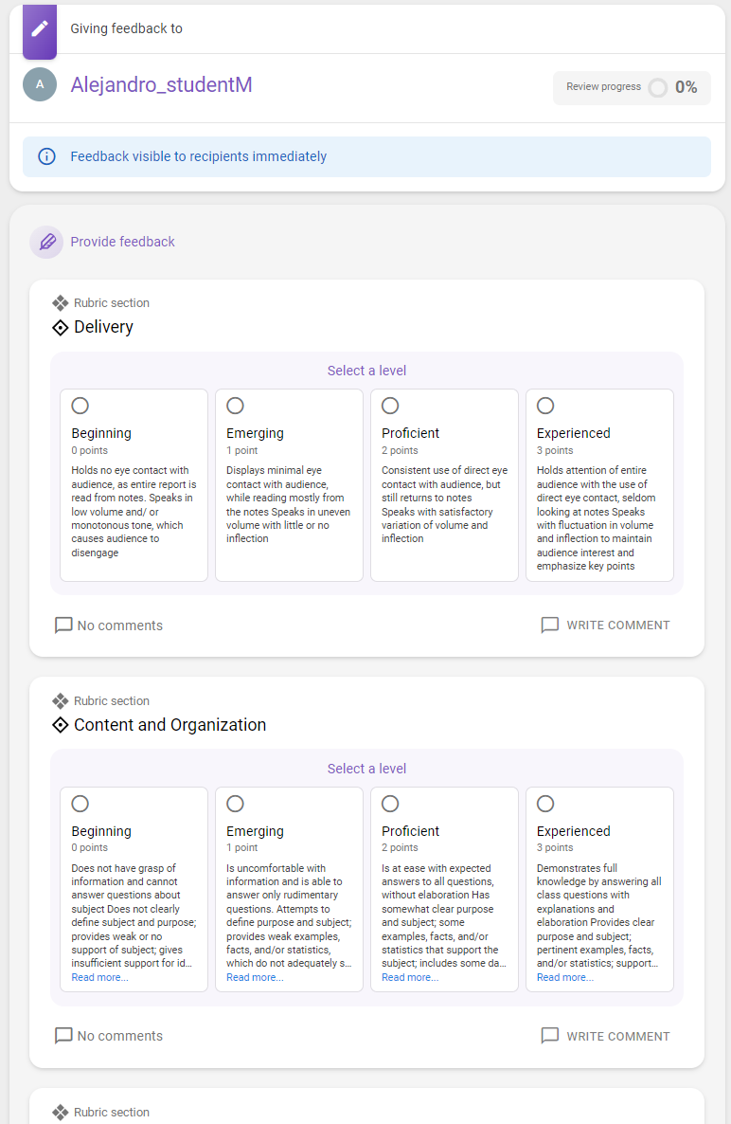
Task: Click the No comments bubble icon under Delivery
Action: pos(63,625)
